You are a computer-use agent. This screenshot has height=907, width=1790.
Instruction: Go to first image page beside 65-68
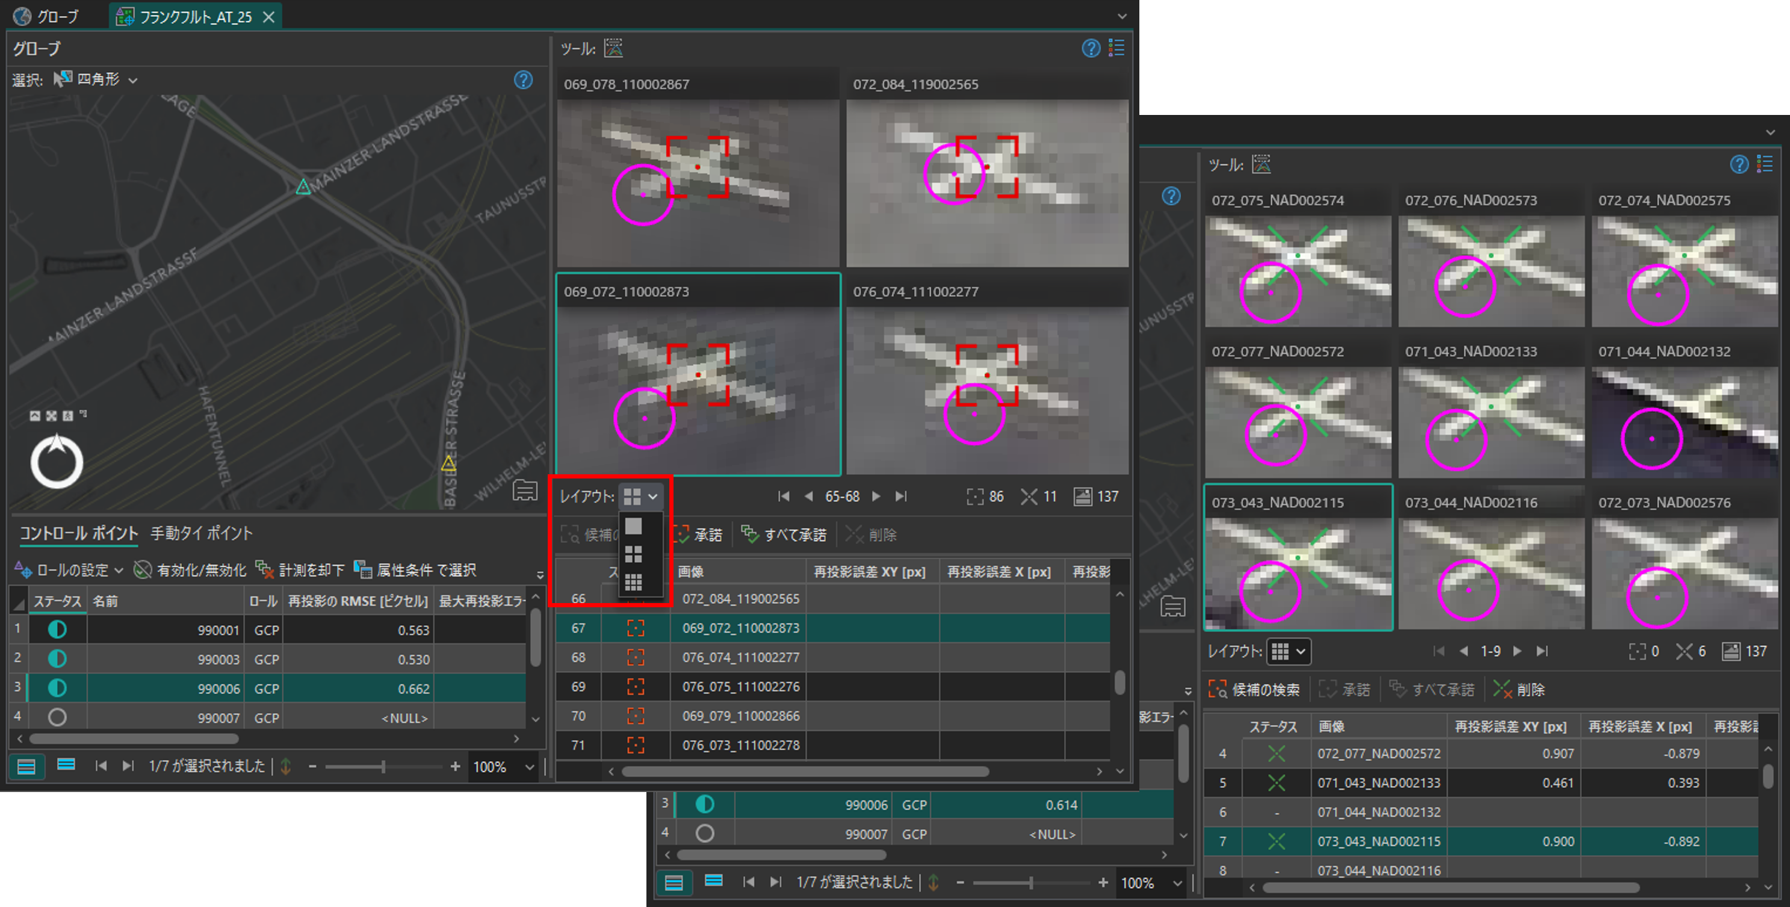pyautogui.click(x=784, y=497)
